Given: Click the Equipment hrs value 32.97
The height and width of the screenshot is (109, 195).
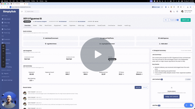Looking at the screenshot, I should point(103,74).
